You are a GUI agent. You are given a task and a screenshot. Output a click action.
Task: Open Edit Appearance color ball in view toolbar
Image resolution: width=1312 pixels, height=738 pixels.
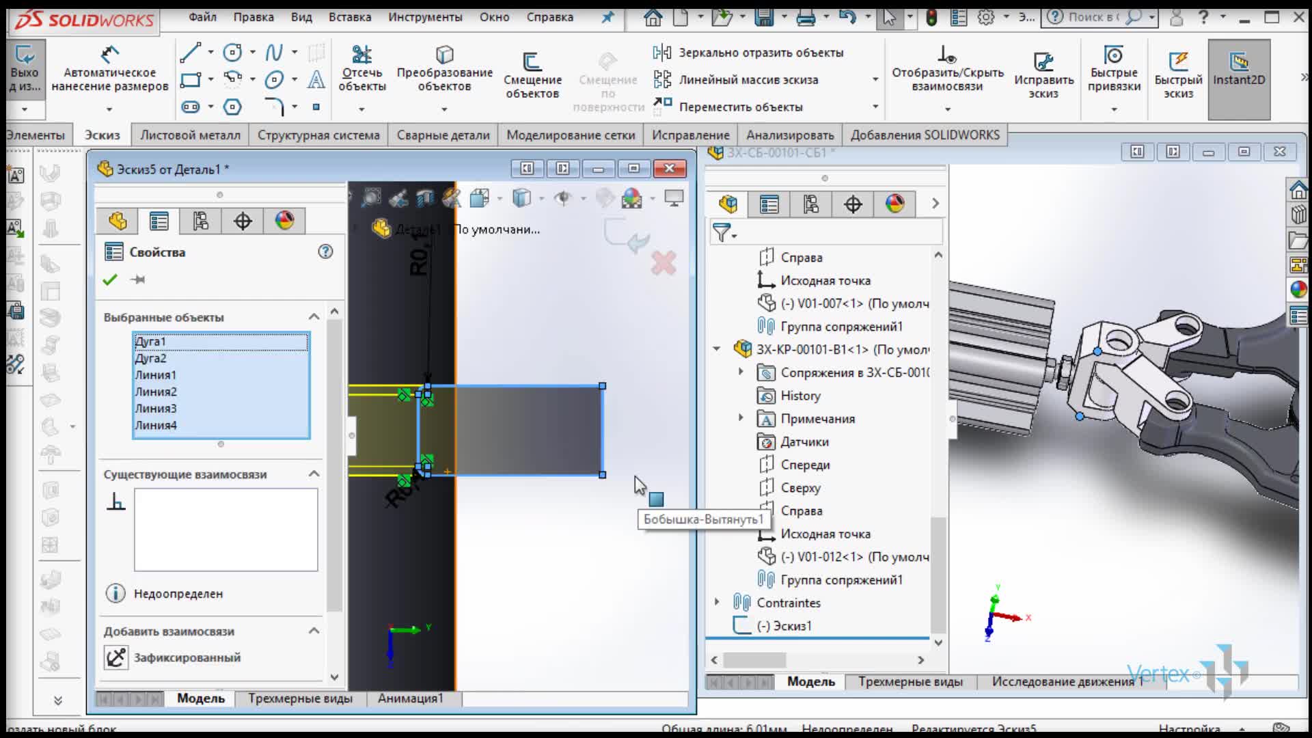coord(631,198)
